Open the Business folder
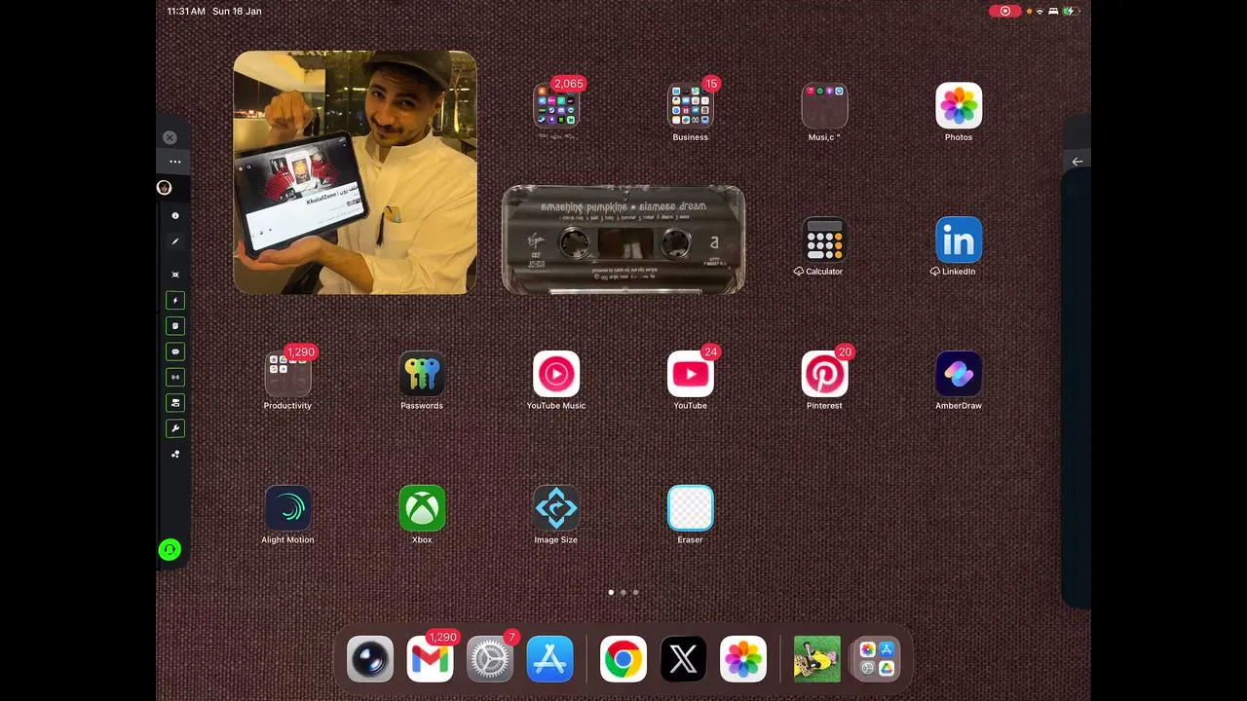 (x=690, y=106)
